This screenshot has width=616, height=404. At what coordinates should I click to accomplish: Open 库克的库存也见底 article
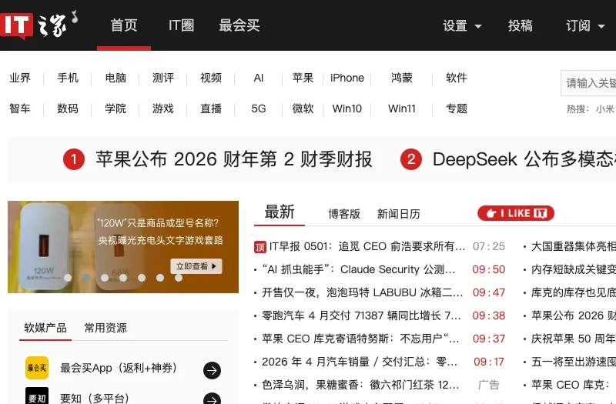[x=574, y=292]
